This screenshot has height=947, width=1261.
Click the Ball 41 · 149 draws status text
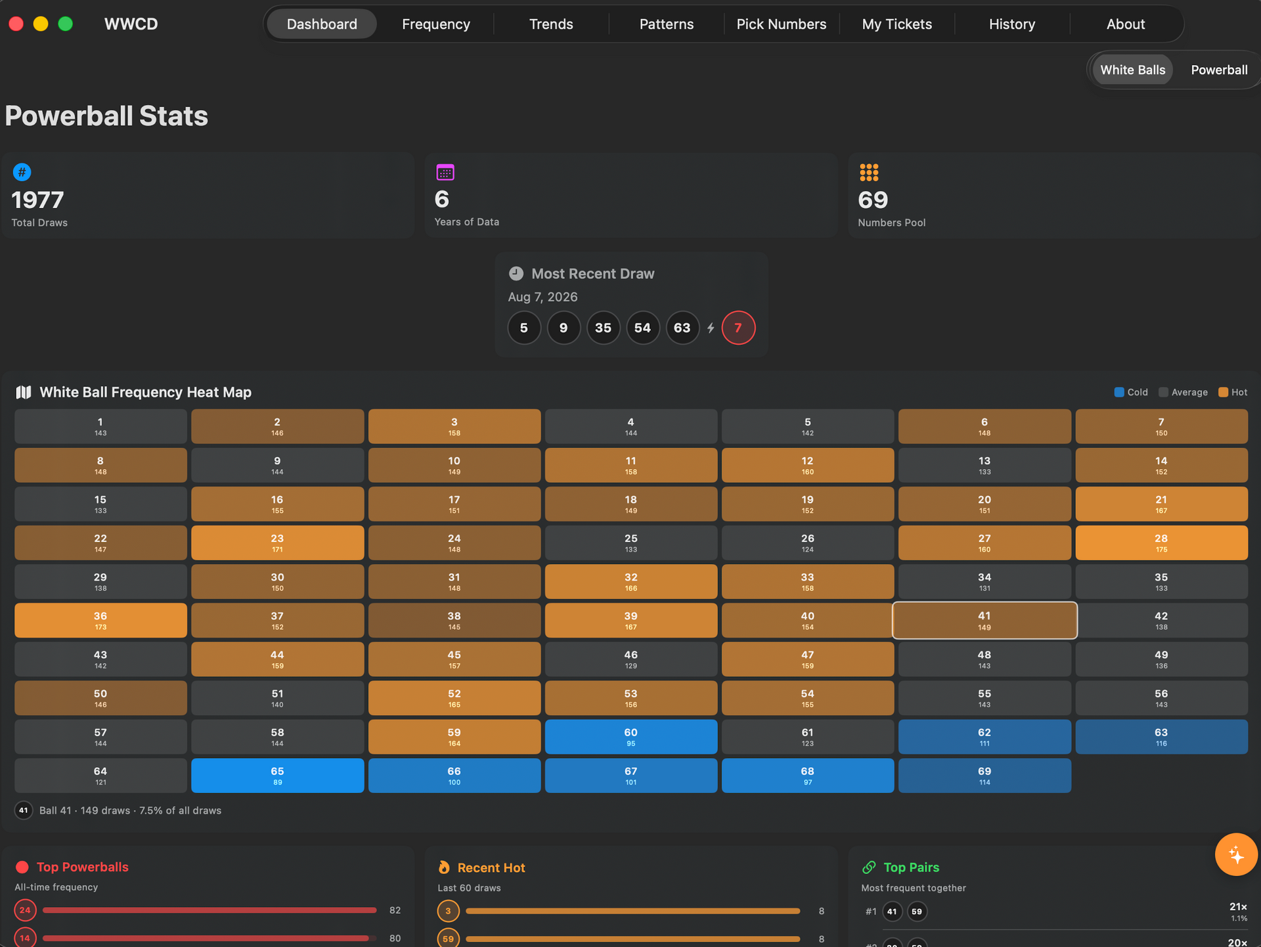click(130, 810)
